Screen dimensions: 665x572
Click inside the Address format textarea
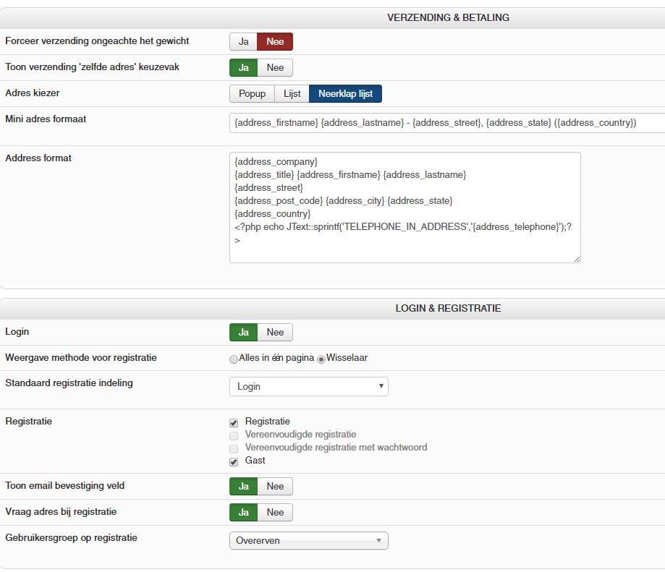point(404,207)
